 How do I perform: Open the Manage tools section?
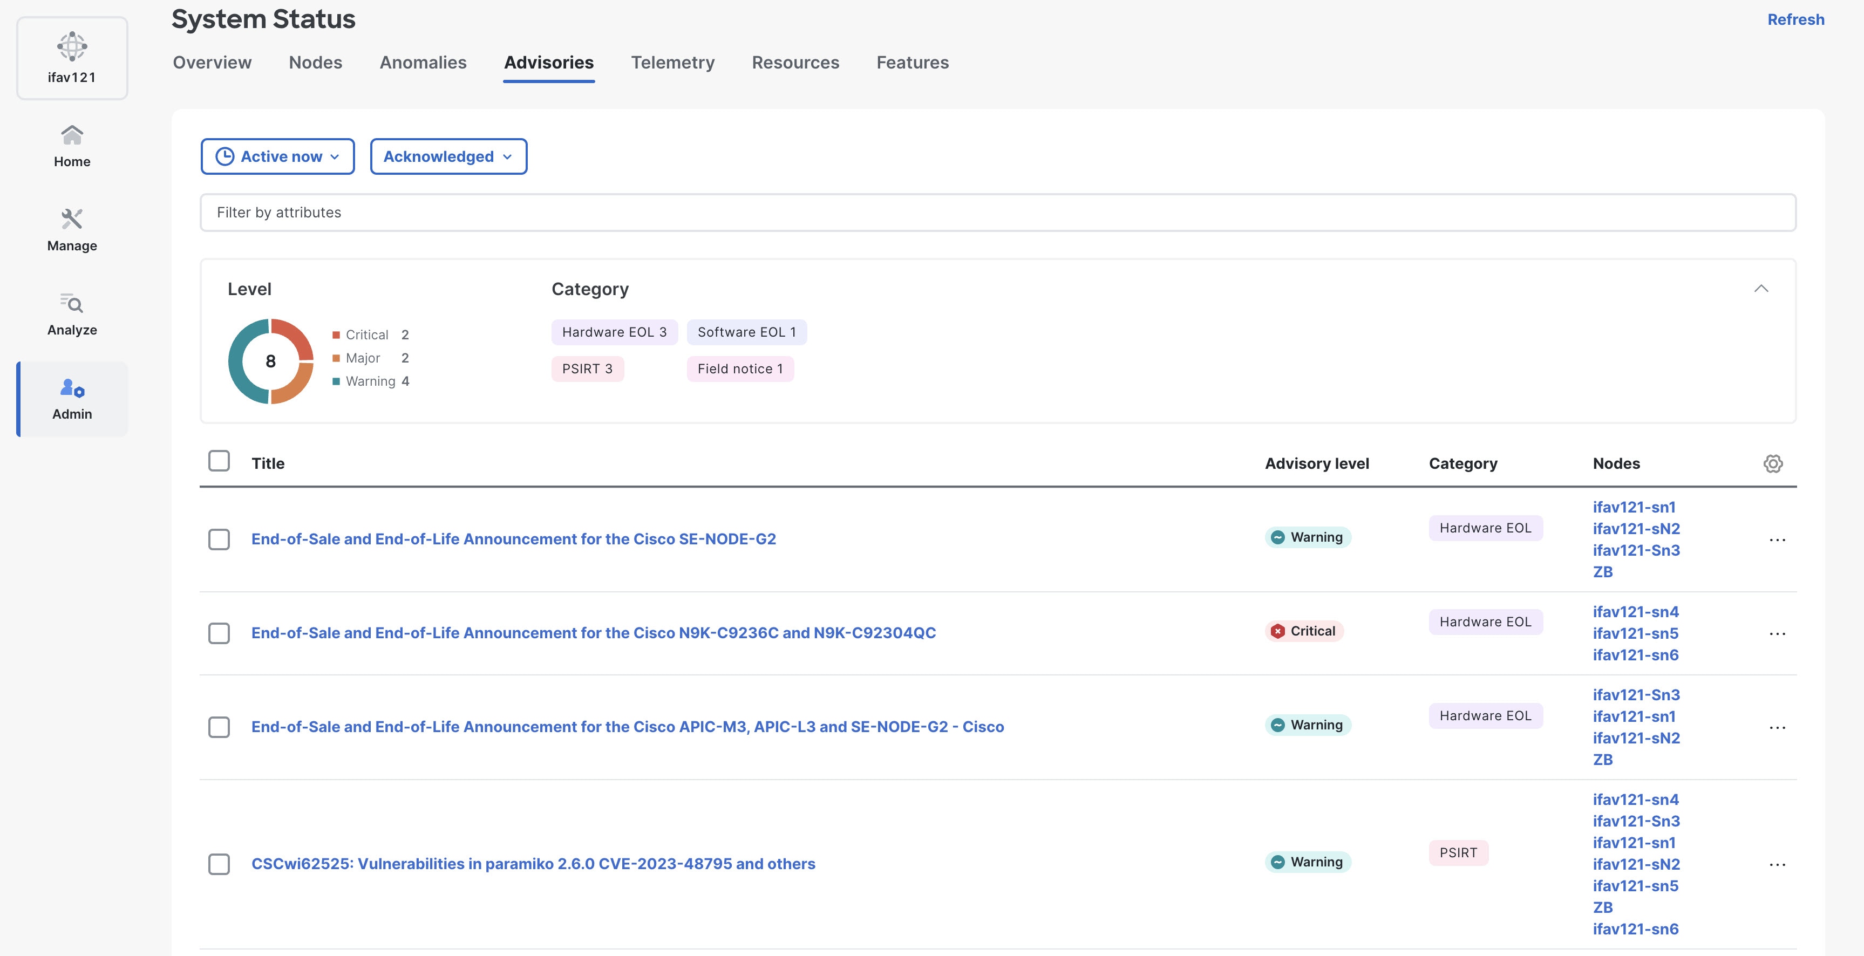click(x=72, y=230)
